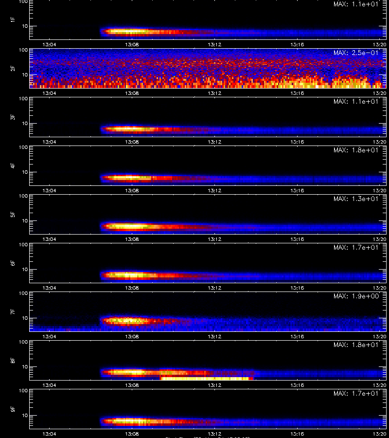Click the 1F axis label
Image resolution: width=389 pixels, height=438 pixels.
13,19
